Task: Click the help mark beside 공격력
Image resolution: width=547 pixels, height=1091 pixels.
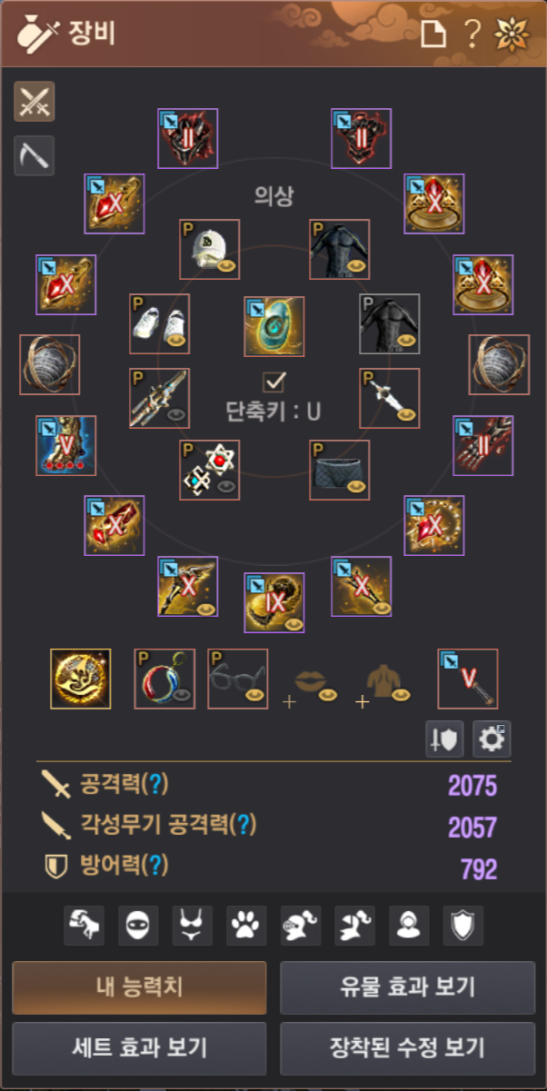Action: 159,783
